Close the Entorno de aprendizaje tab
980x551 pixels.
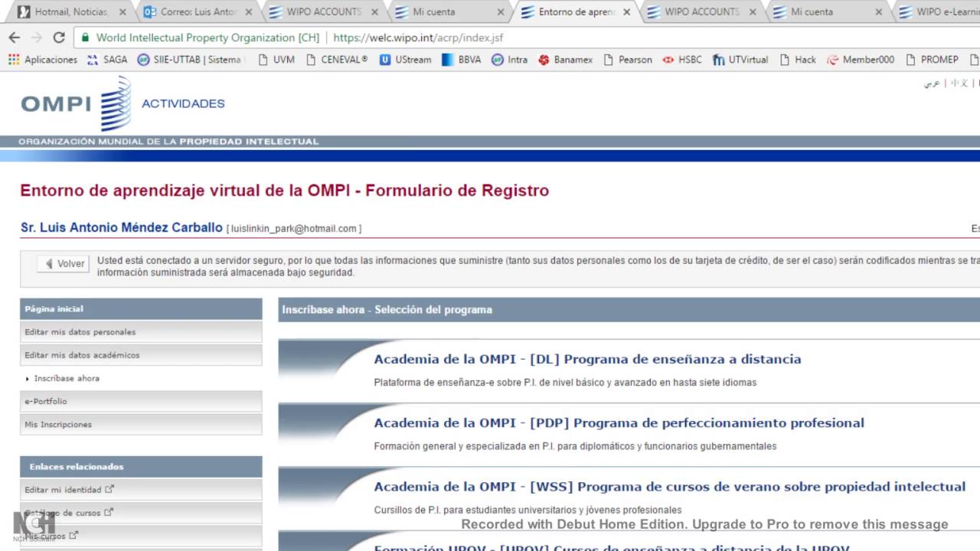[x=627, y=12]
